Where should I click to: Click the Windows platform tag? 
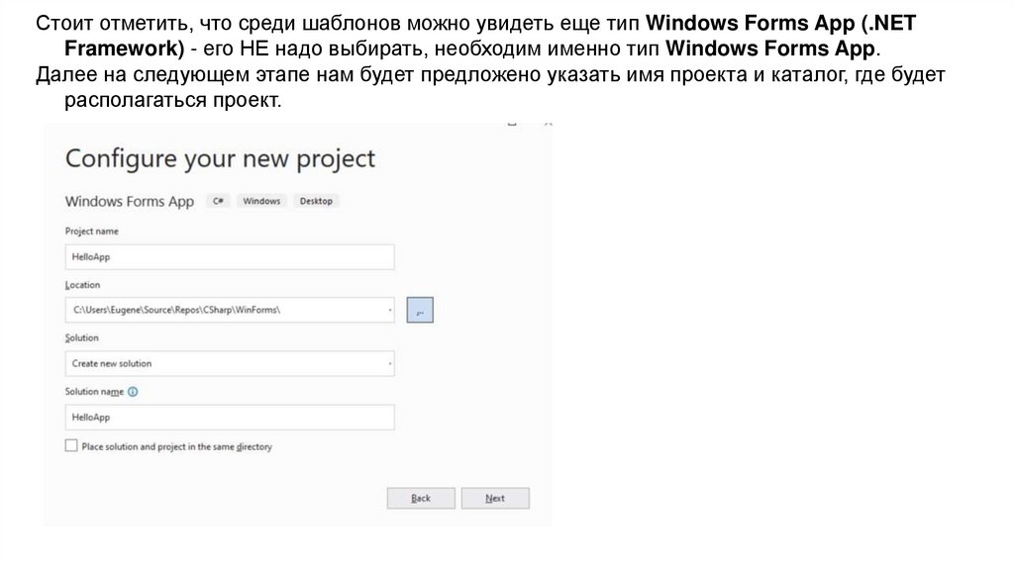click(261, 201)
